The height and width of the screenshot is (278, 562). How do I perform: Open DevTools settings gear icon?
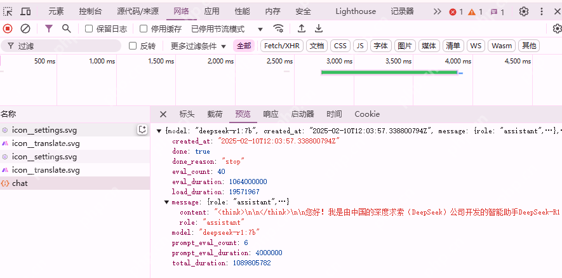524,11
